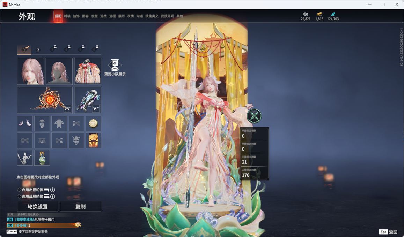Select the active 搭配 tab
Image resolution: width=404 pixels, height=237 pixels.
(58, 16)
